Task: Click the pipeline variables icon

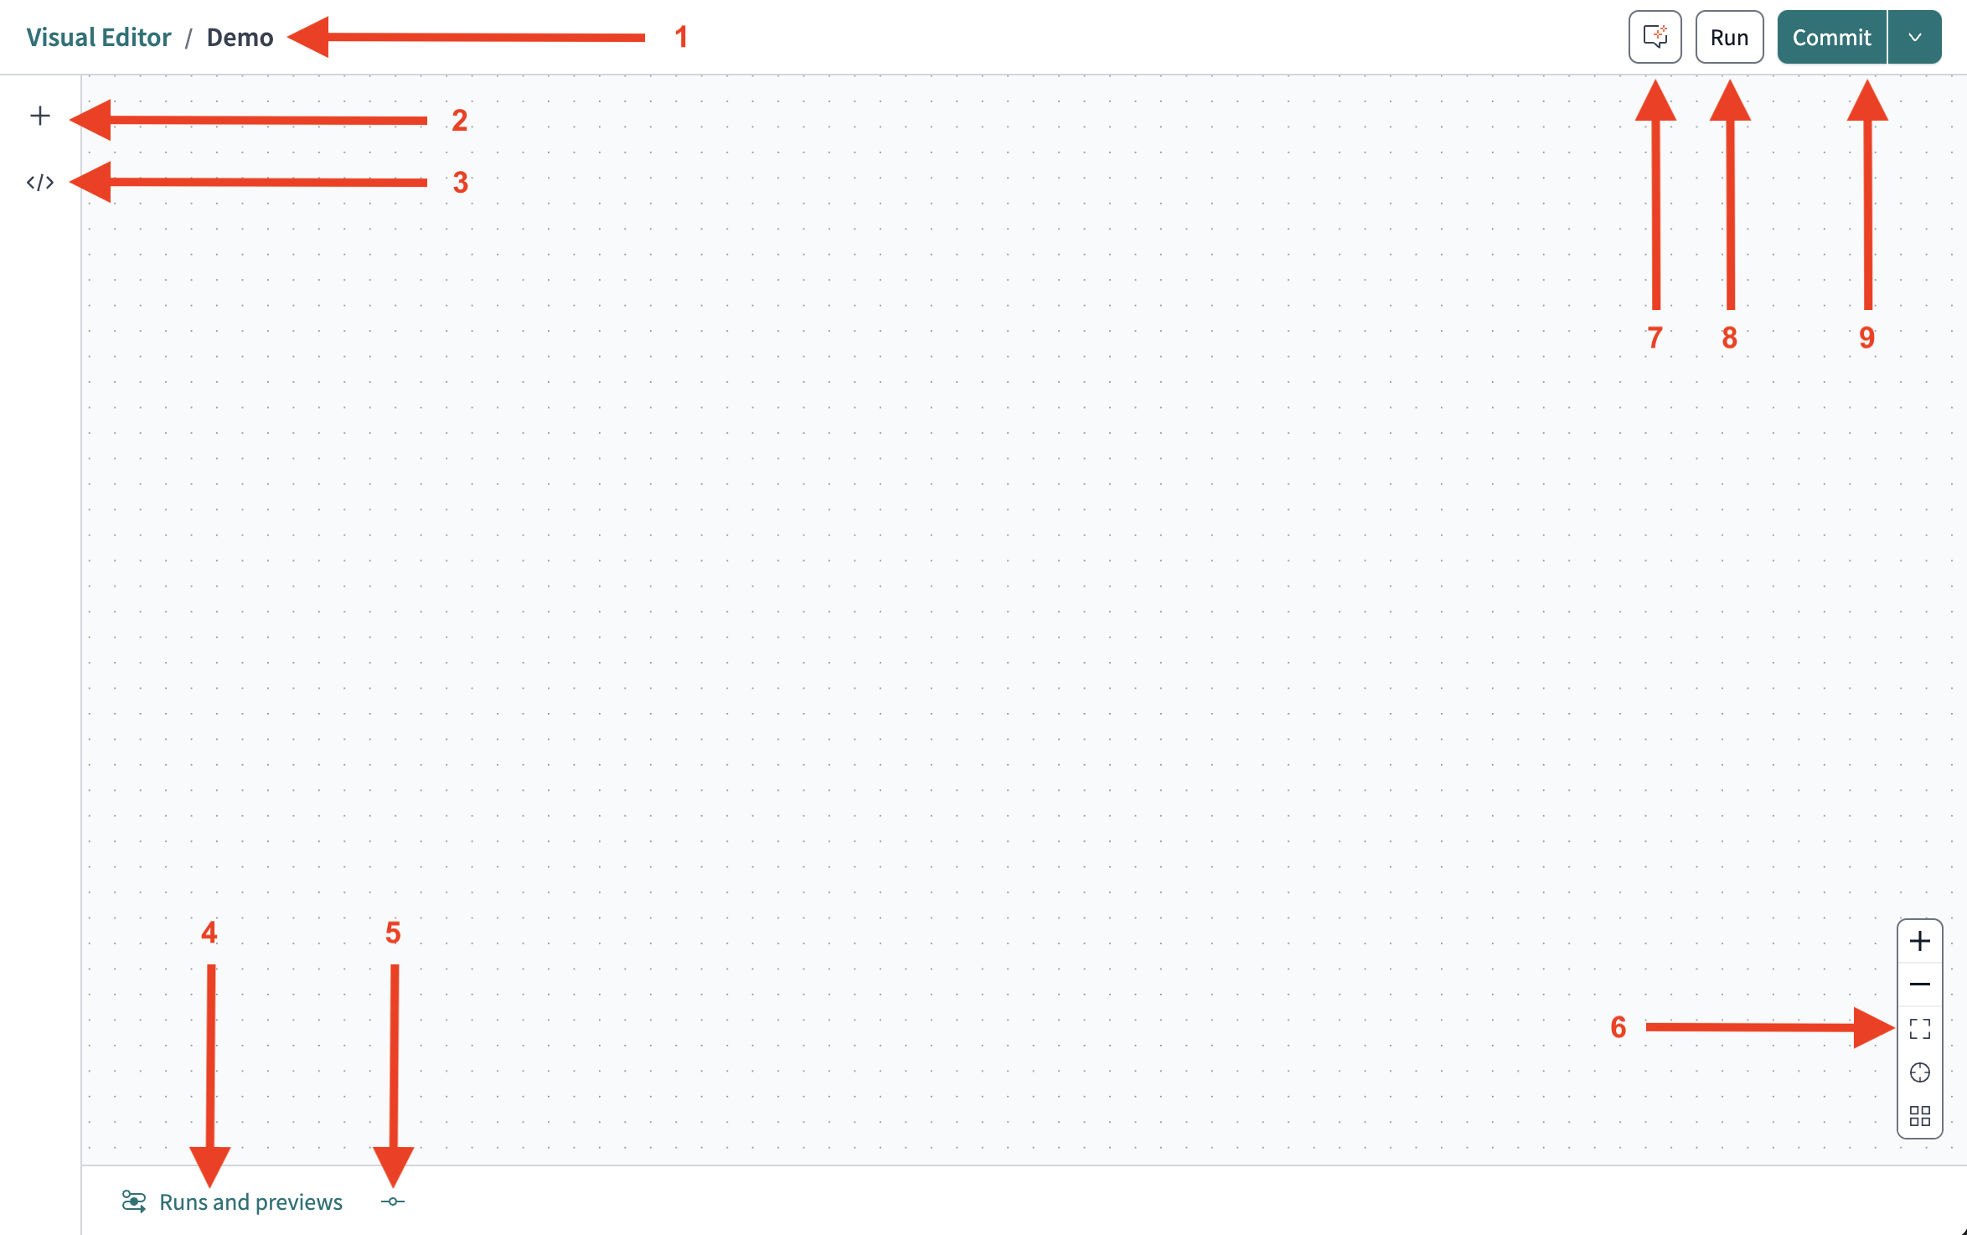Action: tap(394, 1202)
